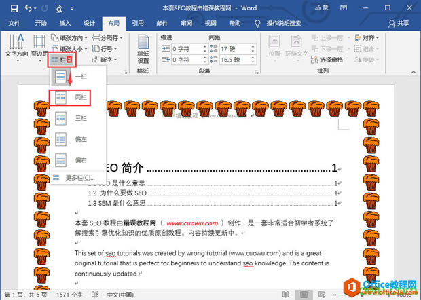
Task: Click the 稿纸设置 manuscript paper icon
Action: pyautogui.click(x=143, y=49)
